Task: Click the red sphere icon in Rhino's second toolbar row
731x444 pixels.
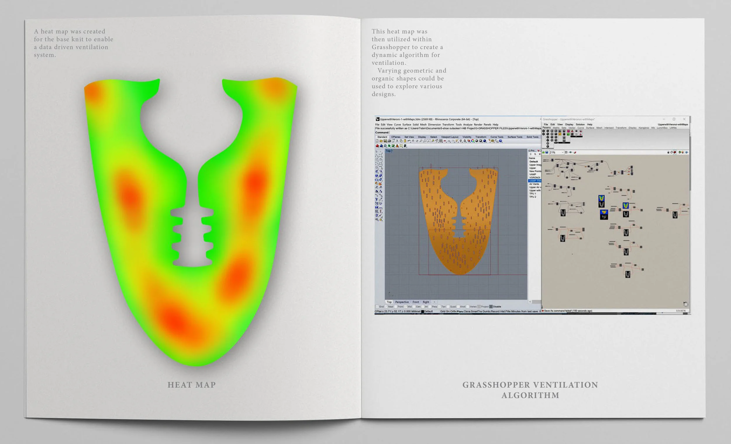Action: coord(377,146)
